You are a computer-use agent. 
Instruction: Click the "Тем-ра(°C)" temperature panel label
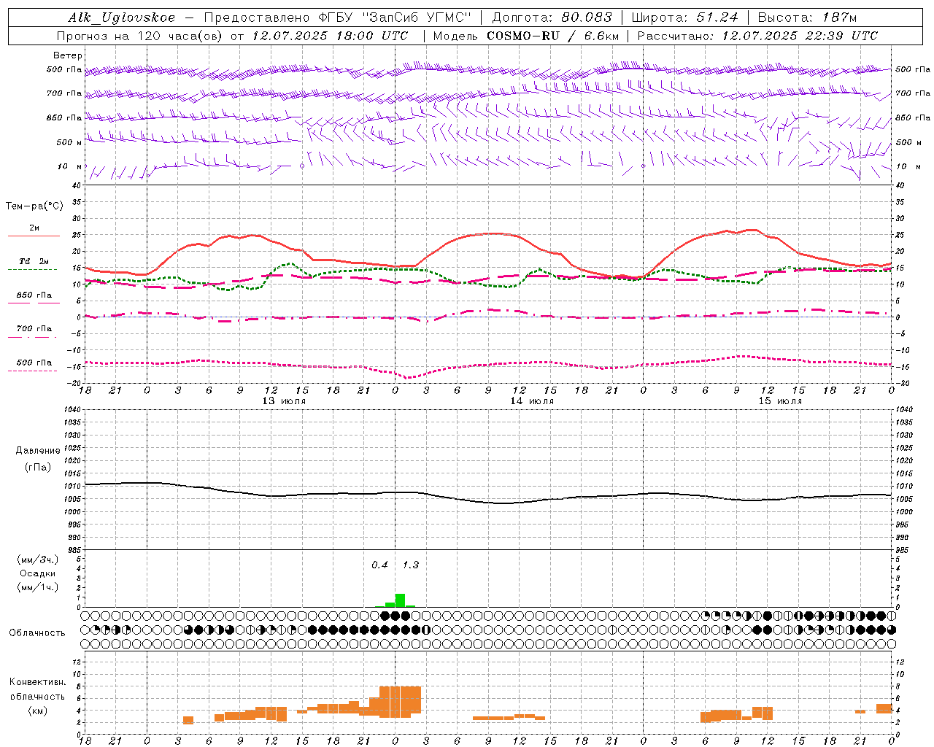coord(34,206)
